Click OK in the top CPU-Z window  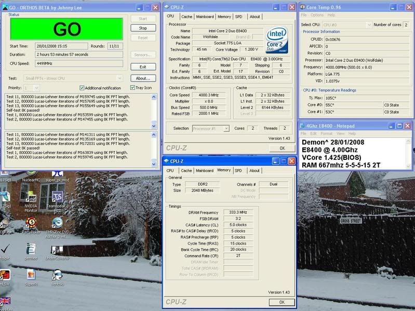point(283,148)
